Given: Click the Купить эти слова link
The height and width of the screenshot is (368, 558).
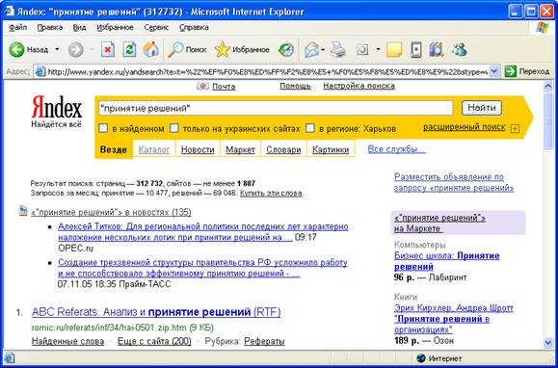Looking at the screenshot, I should point(271,194).
